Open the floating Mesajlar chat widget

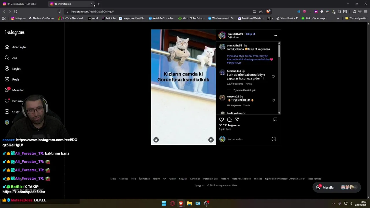(x=337, y=187)
